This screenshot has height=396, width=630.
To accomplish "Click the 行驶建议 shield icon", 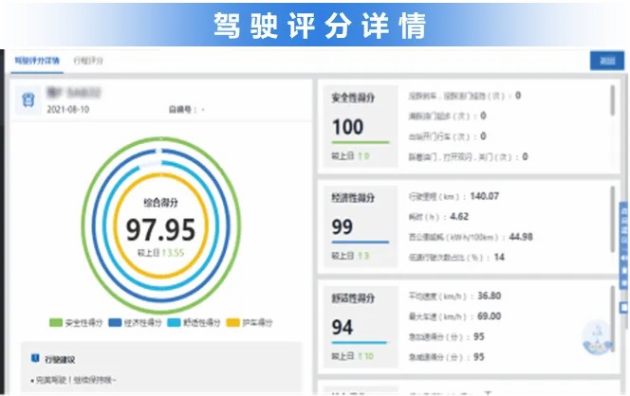I will (35, 358).
